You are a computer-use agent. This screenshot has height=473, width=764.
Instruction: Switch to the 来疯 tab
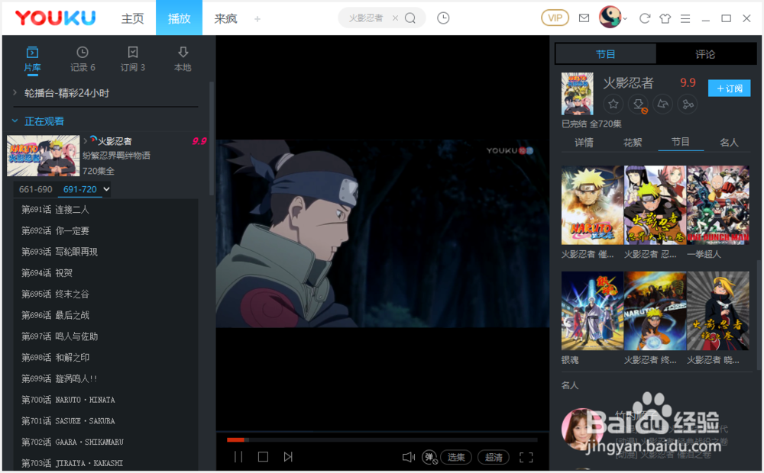(225, 18)
